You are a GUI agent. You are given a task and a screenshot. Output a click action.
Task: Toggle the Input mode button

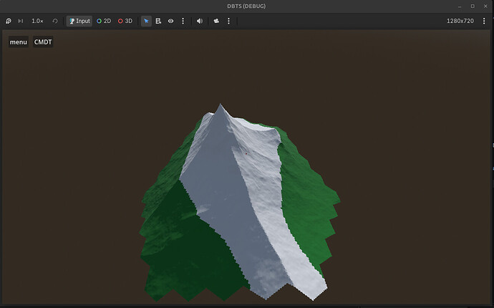tap(79, 21)
